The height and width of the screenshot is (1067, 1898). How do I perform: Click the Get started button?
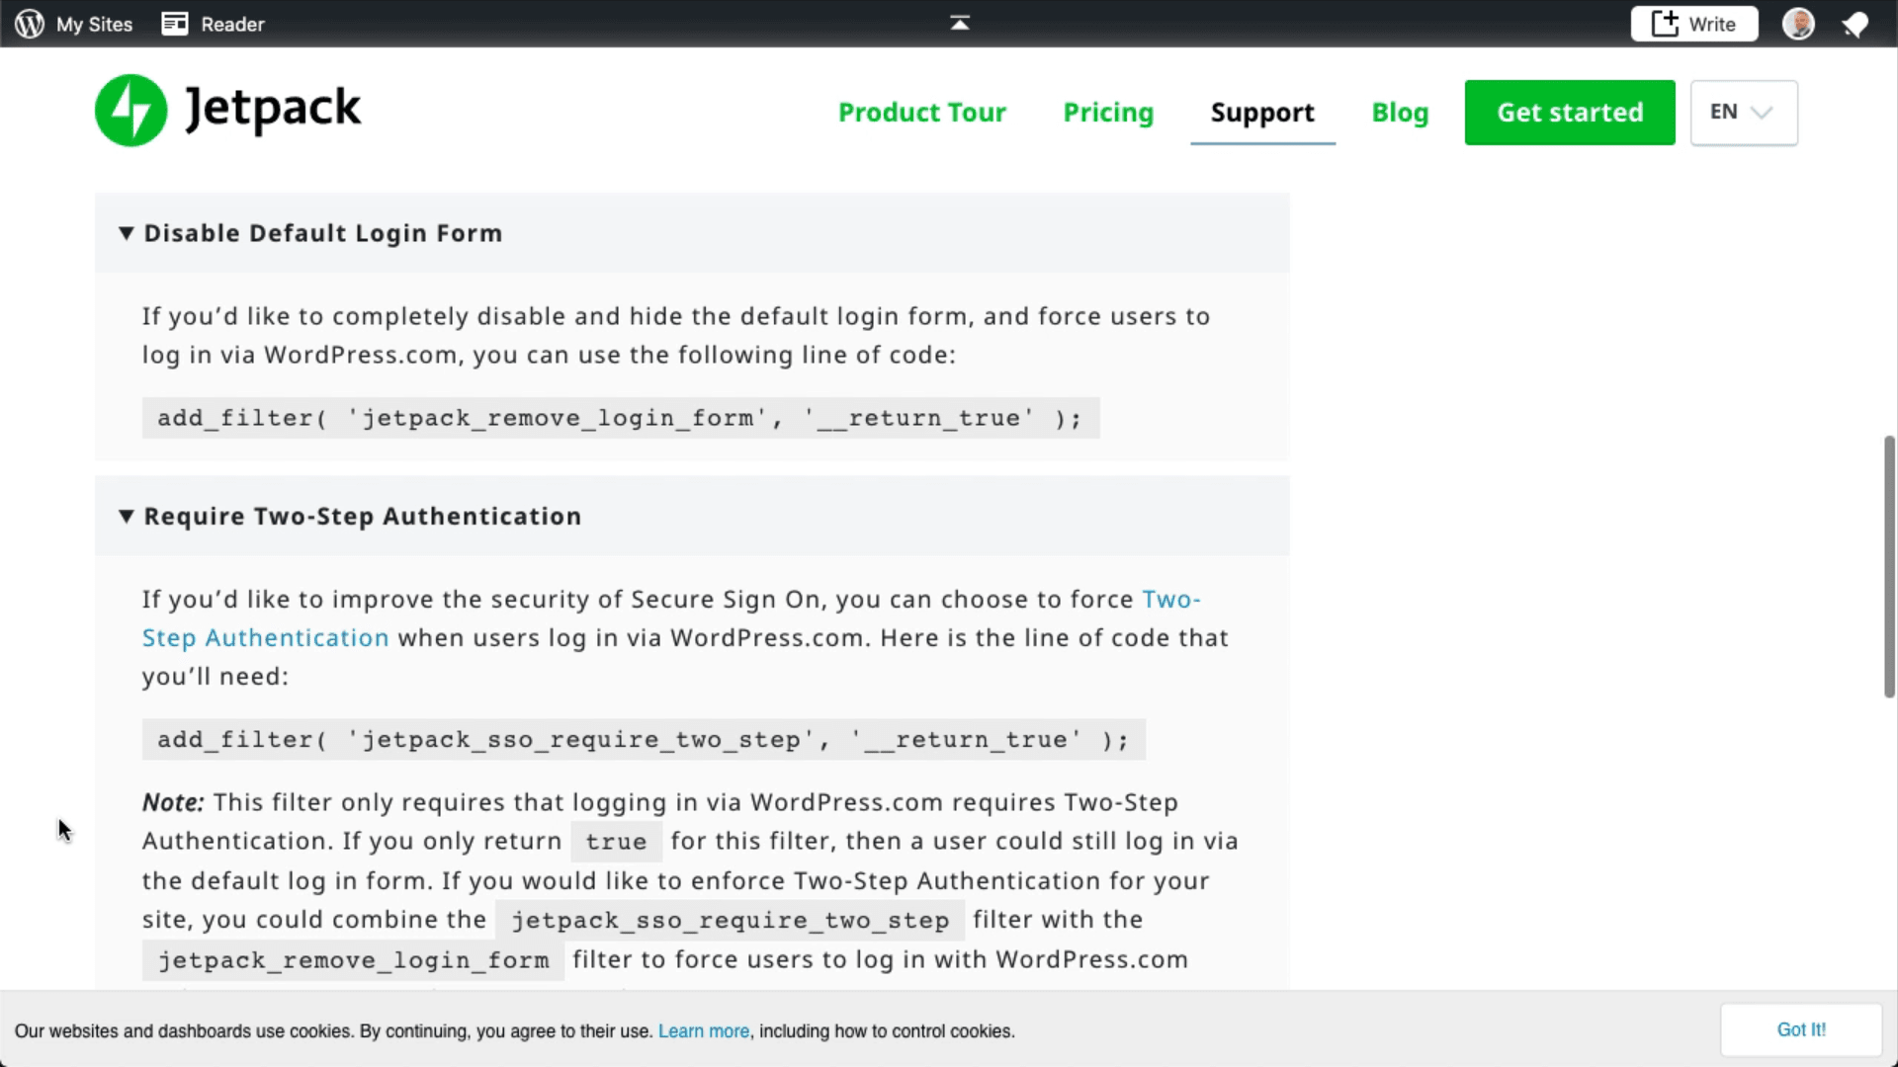tap(1570, 113)
